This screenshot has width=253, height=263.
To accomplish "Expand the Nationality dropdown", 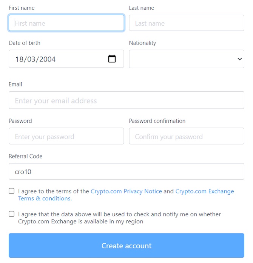I will pyautogui.click(x=186, y=59).
